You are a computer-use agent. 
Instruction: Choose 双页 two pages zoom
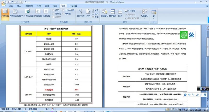pyautogui.click(x=95, y=14)
